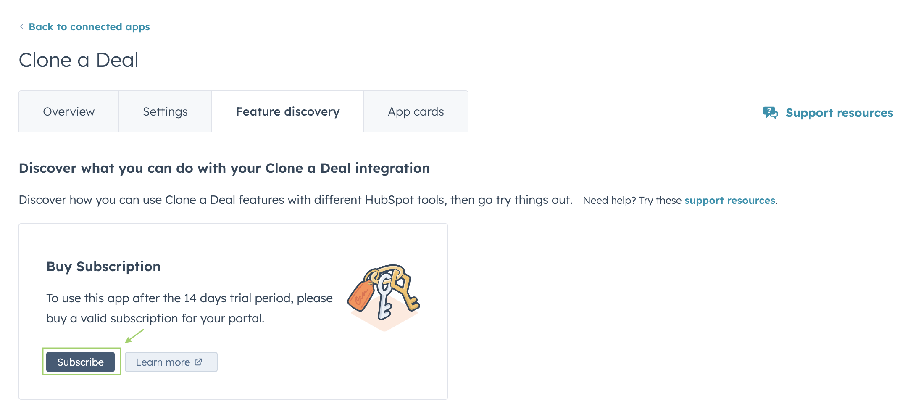Open the bold Support resources link text
This screenshot has height=412, width=921.
(839, 113)
